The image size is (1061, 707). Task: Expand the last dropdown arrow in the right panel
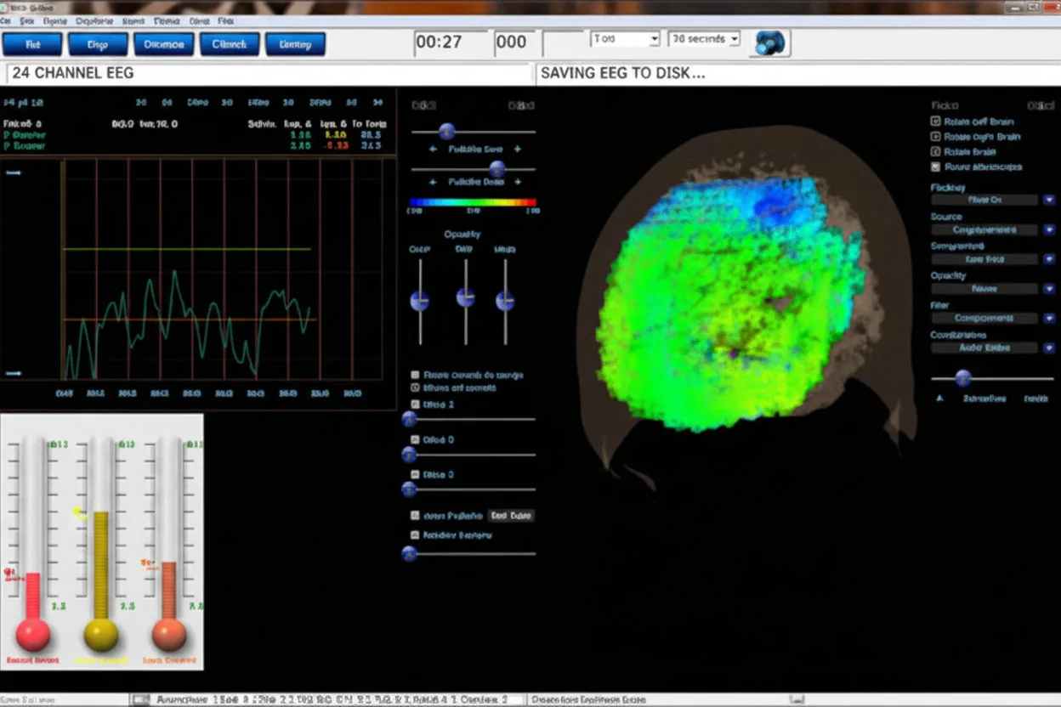point(1049,348)
